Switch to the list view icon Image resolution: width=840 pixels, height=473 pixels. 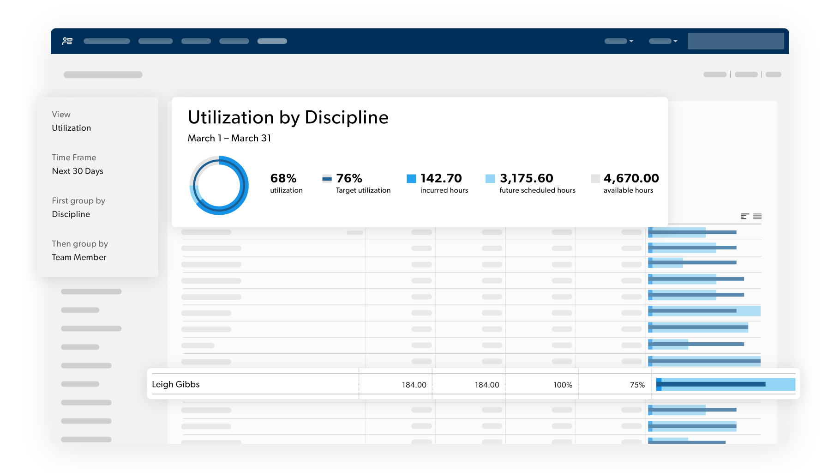pos(757,216)
